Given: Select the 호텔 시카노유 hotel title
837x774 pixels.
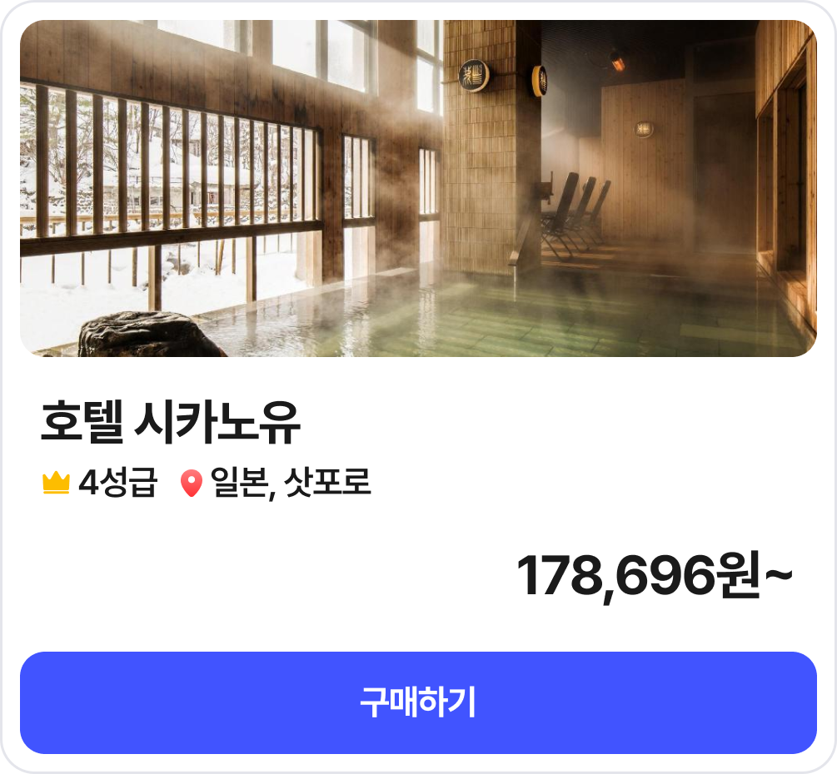Looking at the screenshot, I should pos(171,422).
